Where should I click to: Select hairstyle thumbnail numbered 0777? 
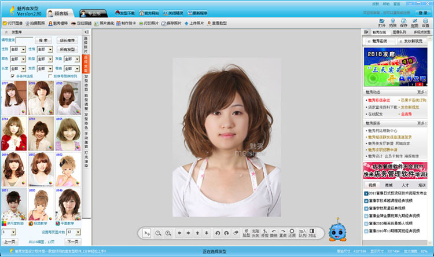click(14, 98)
